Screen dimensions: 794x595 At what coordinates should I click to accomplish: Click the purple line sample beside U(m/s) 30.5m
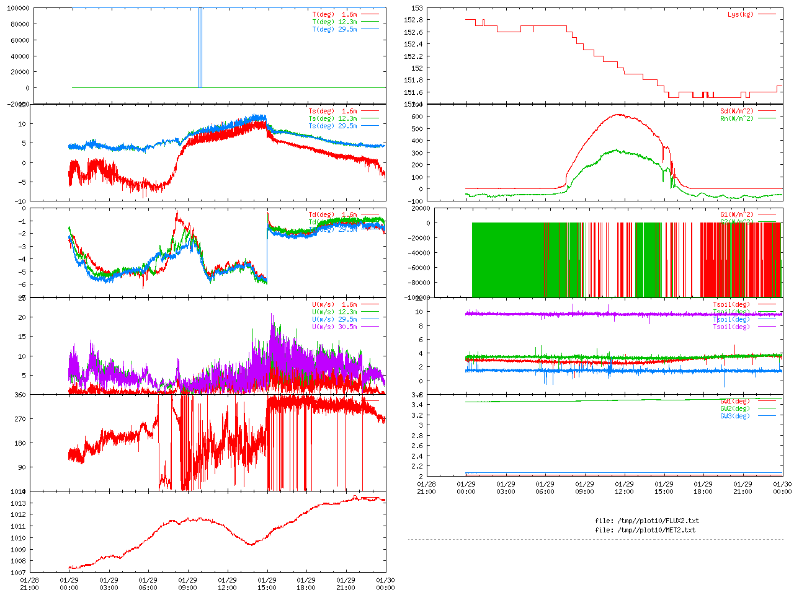370,327
